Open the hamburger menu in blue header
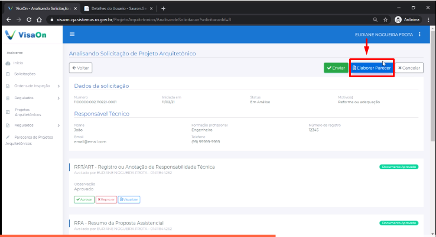This screenshot has height=237, width=436. [72, 34]
